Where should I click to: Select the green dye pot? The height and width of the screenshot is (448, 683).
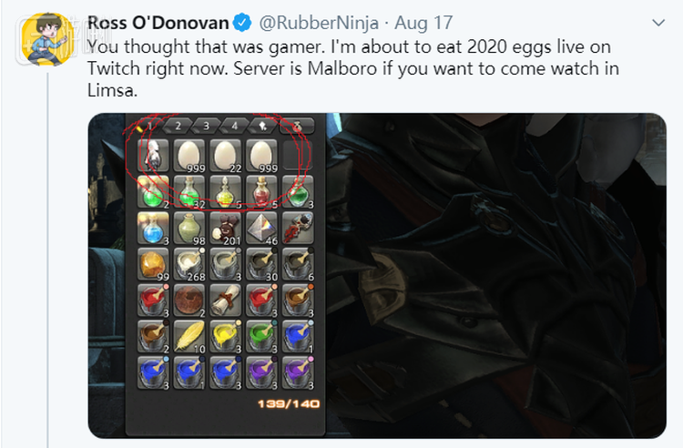coord(261,337)
